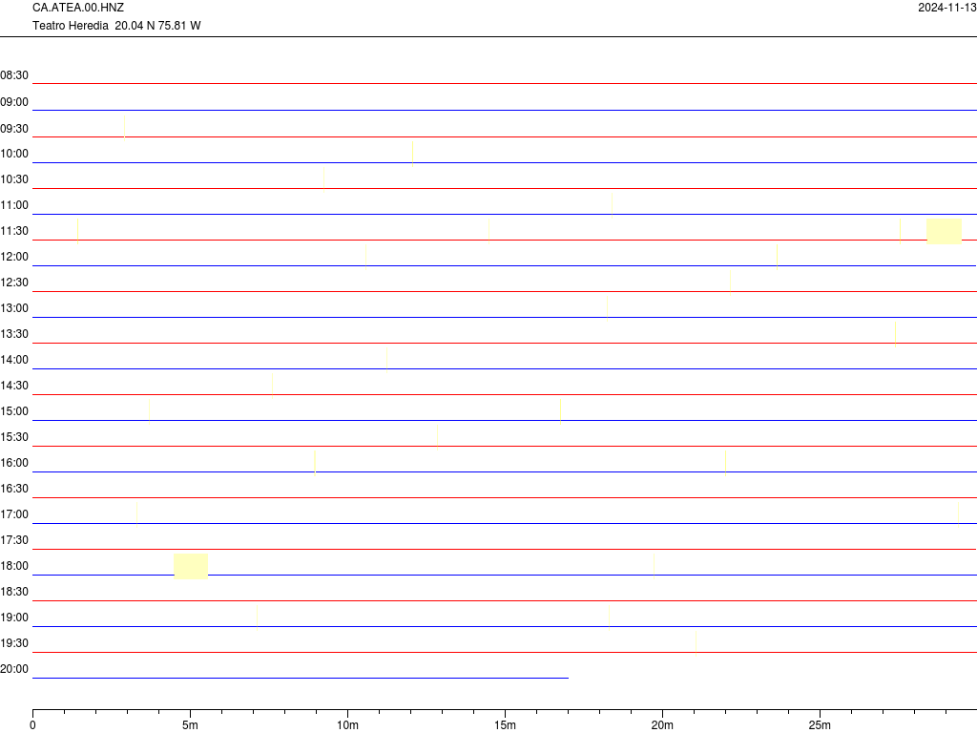Click the 5m axis label
This screenshot has height=733, width=977.
coord(190,725)
